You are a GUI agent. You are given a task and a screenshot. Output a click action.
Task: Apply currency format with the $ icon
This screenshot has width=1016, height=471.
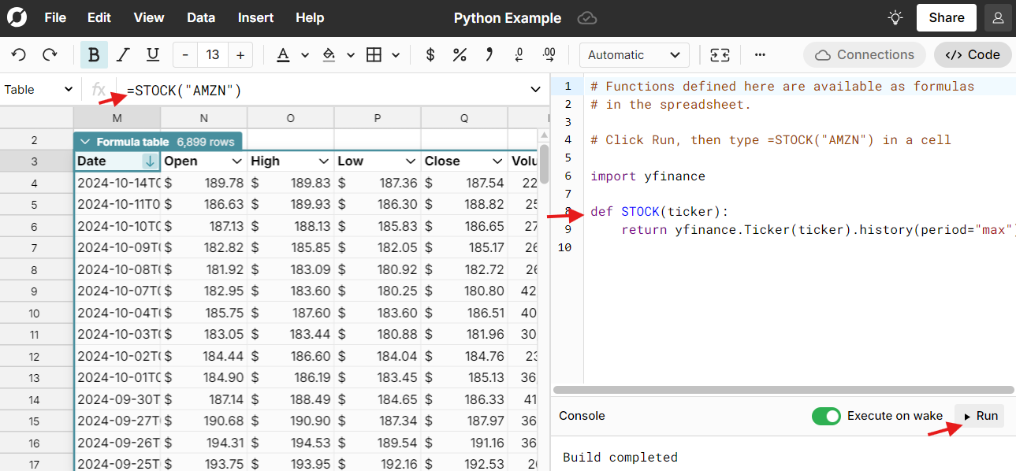[x=430, y=54]
